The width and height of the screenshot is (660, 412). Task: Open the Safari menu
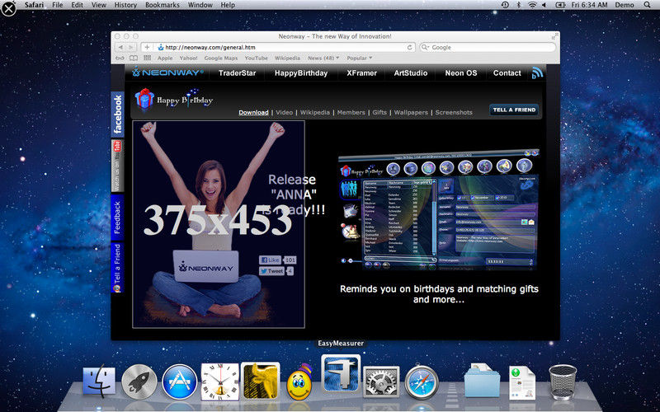point(34,5)
